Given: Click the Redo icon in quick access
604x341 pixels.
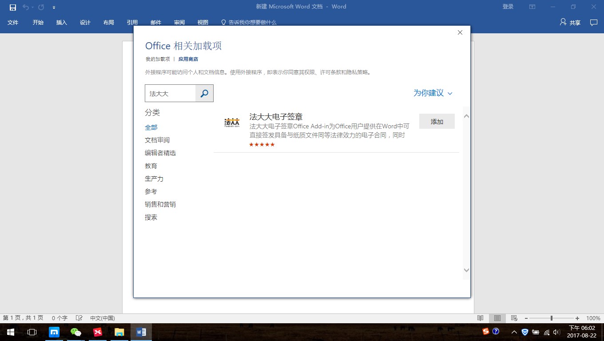Looking at the screenshot, I should point(41,7).
